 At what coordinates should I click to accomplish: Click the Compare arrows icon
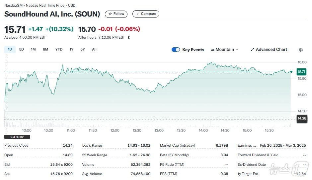click(x=138, y=14)
